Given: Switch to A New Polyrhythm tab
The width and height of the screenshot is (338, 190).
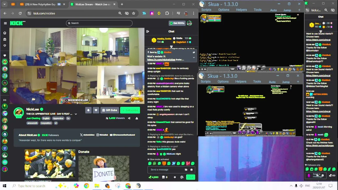Looking at the screenshot, I should coord(42,4).
